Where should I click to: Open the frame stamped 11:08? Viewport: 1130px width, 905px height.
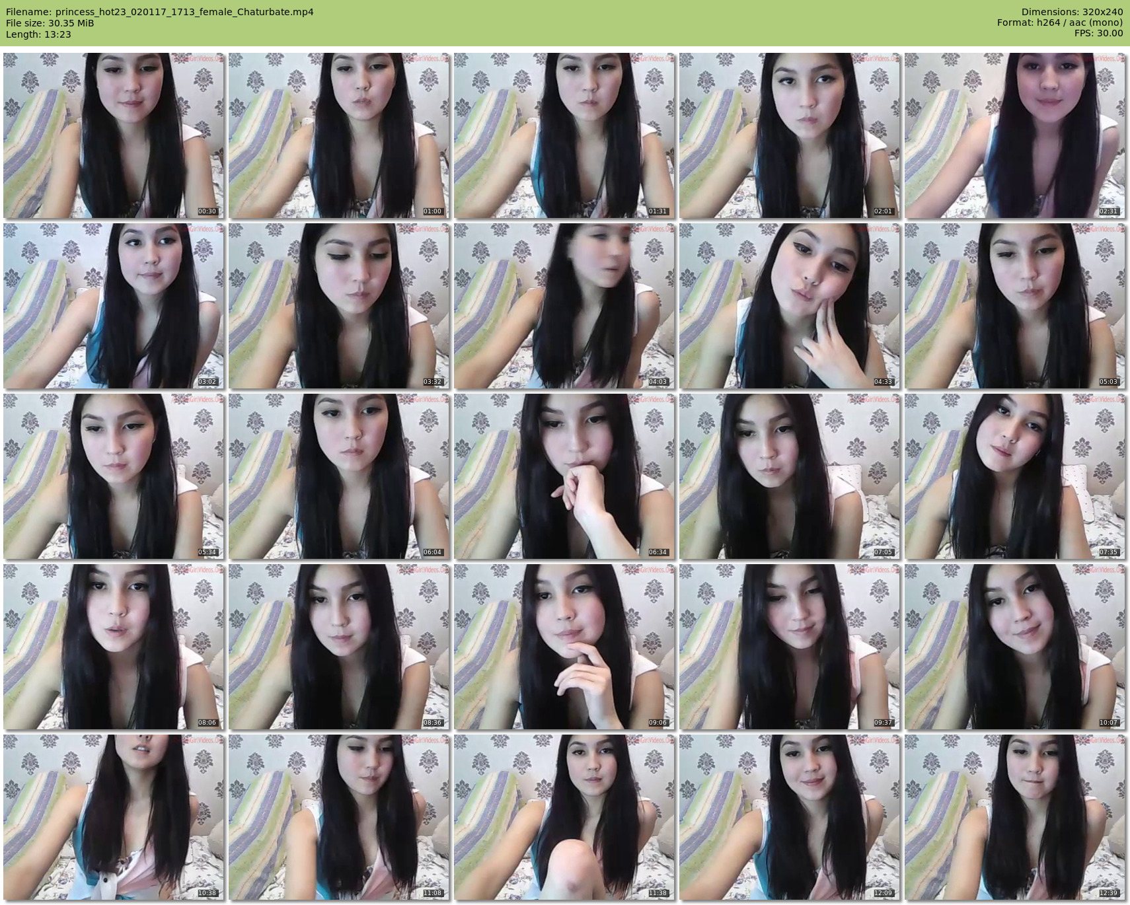[x=339, y=817]
